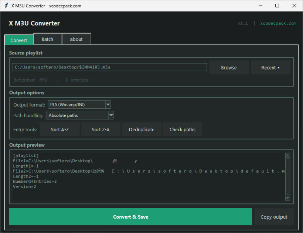Click the File1 line in output preview
This screenshot has width=303, height=233.
[x=75, y=161]
